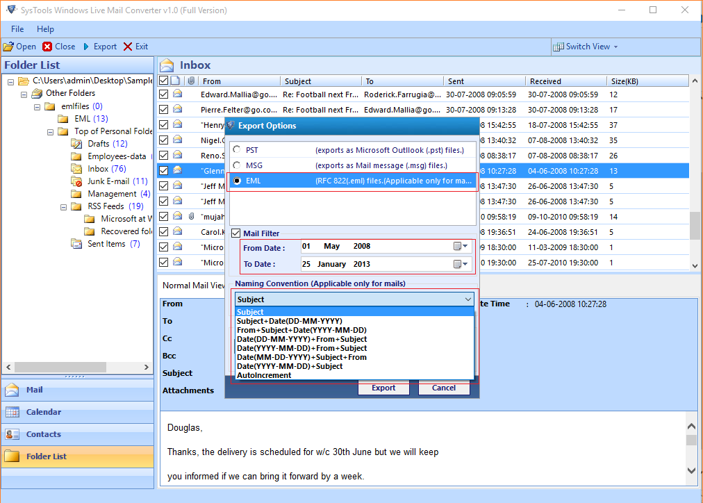Click the Management folder icon
The image size is (703, 503).
76,194
